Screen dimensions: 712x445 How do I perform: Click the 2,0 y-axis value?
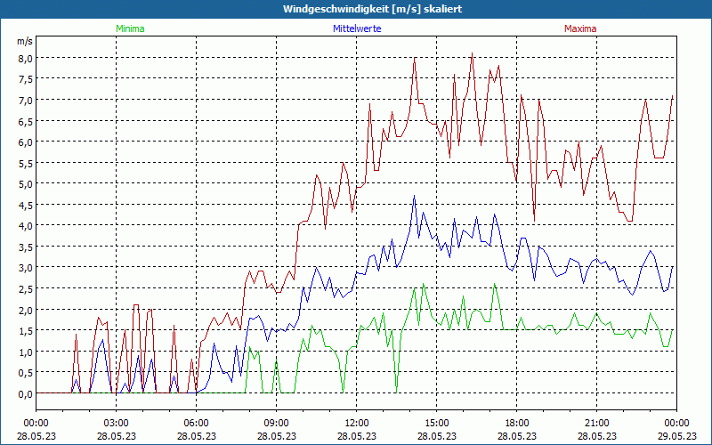pos(25,310)
